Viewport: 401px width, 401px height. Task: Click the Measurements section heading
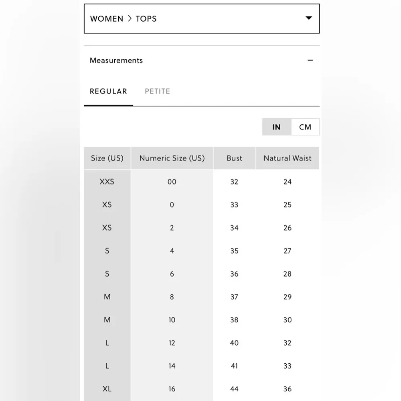click(116, 61)
